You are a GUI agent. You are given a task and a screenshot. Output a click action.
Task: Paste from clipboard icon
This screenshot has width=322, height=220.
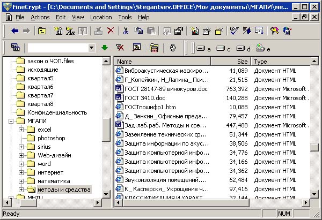coord(151,31)
